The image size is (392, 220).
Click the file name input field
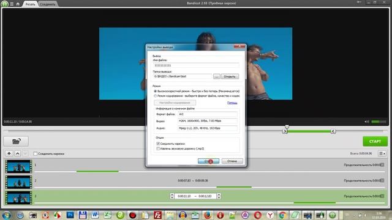(196, 65)
